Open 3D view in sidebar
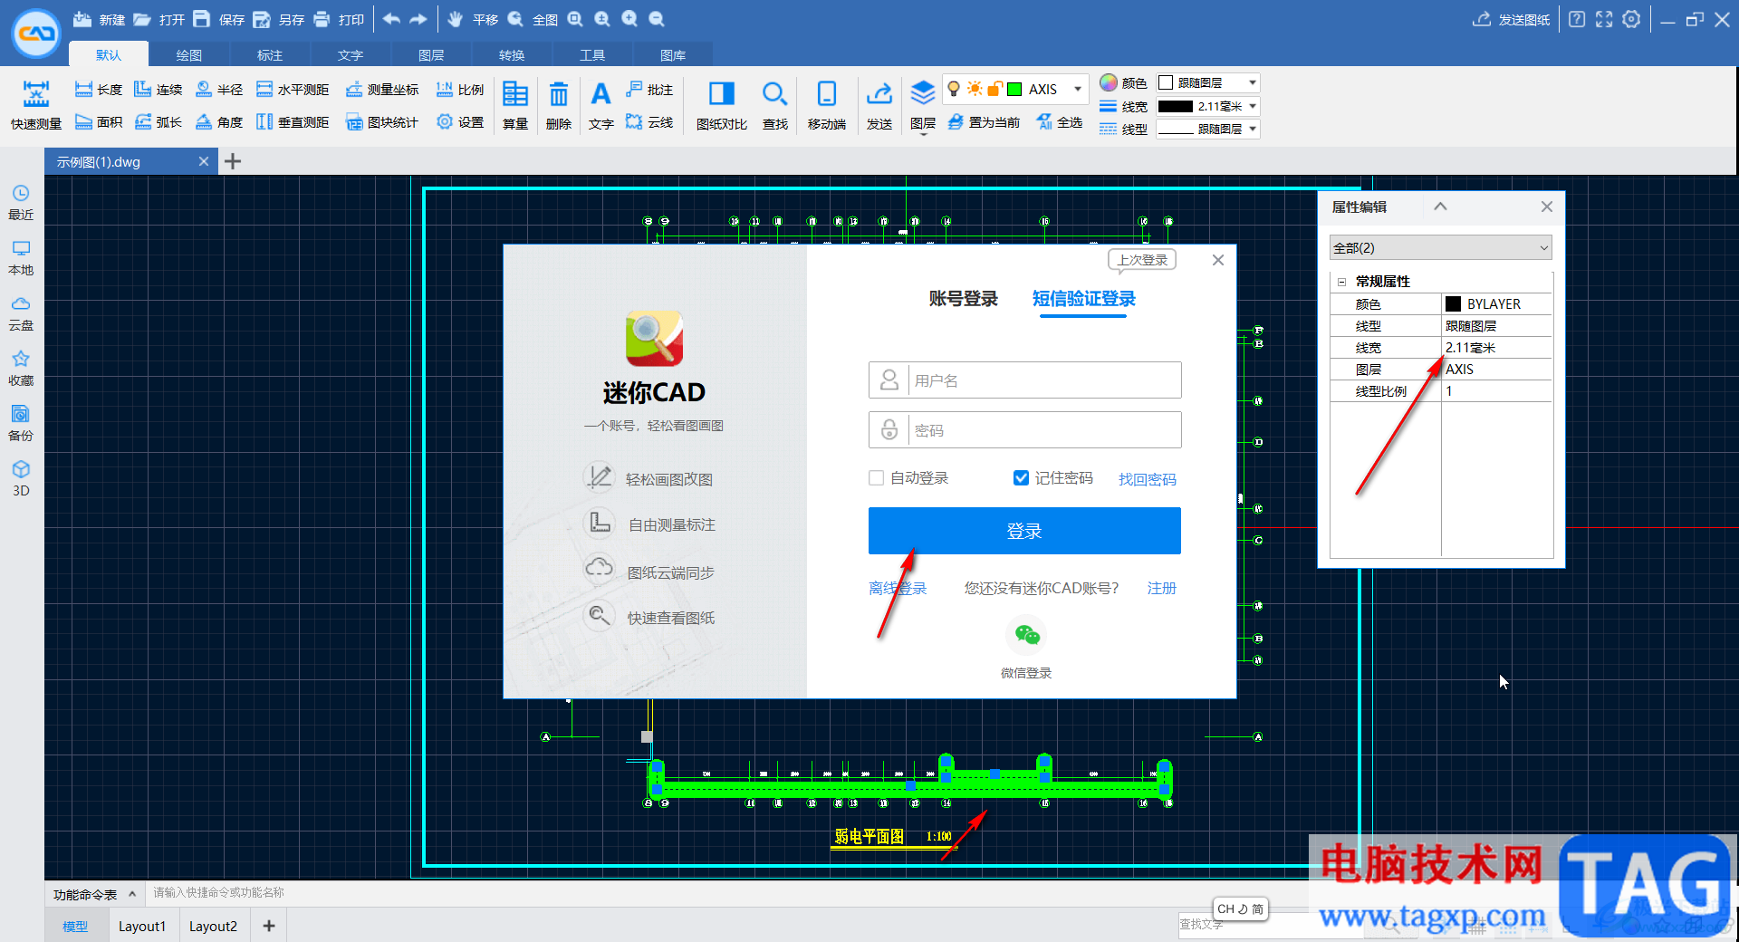 point(21,478)
